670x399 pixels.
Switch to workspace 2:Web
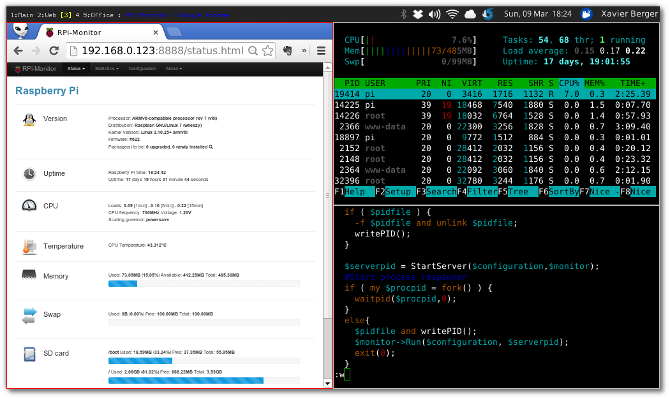[x=47, y=15]
